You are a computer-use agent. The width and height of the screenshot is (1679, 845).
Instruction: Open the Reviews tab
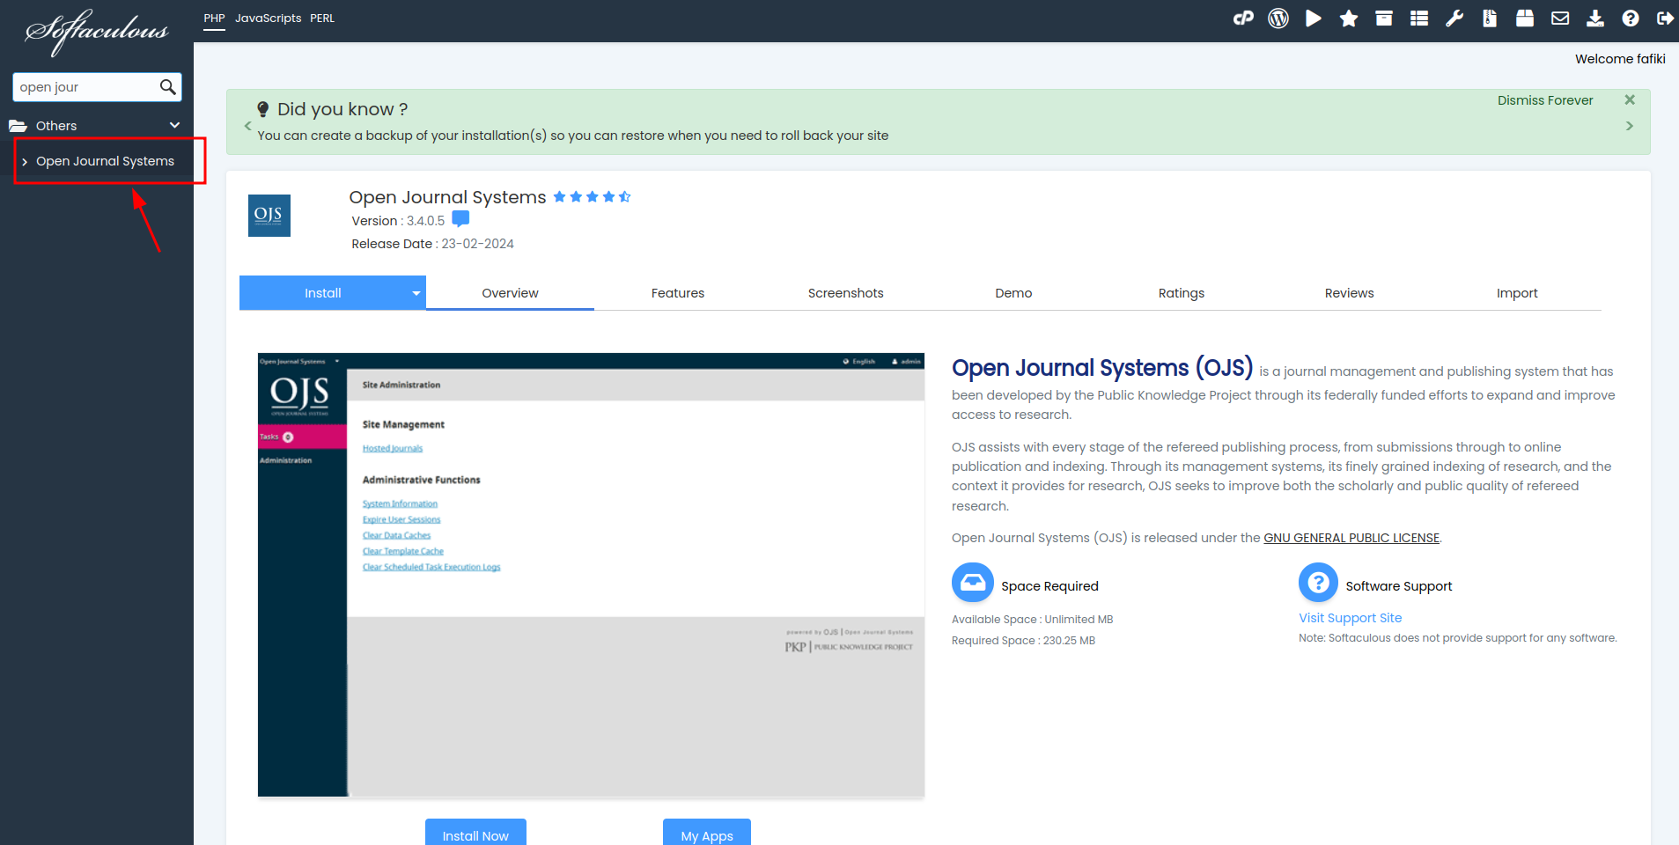1349,293
